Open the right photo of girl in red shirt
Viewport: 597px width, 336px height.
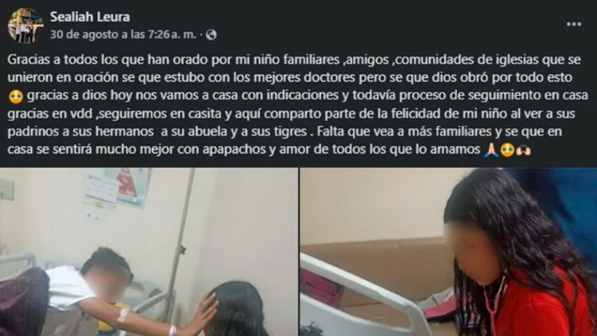pyautogui.click(x=449, y=252)
